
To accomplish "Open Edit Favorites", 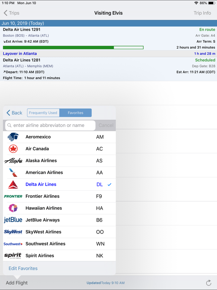I will pos(23,268).
